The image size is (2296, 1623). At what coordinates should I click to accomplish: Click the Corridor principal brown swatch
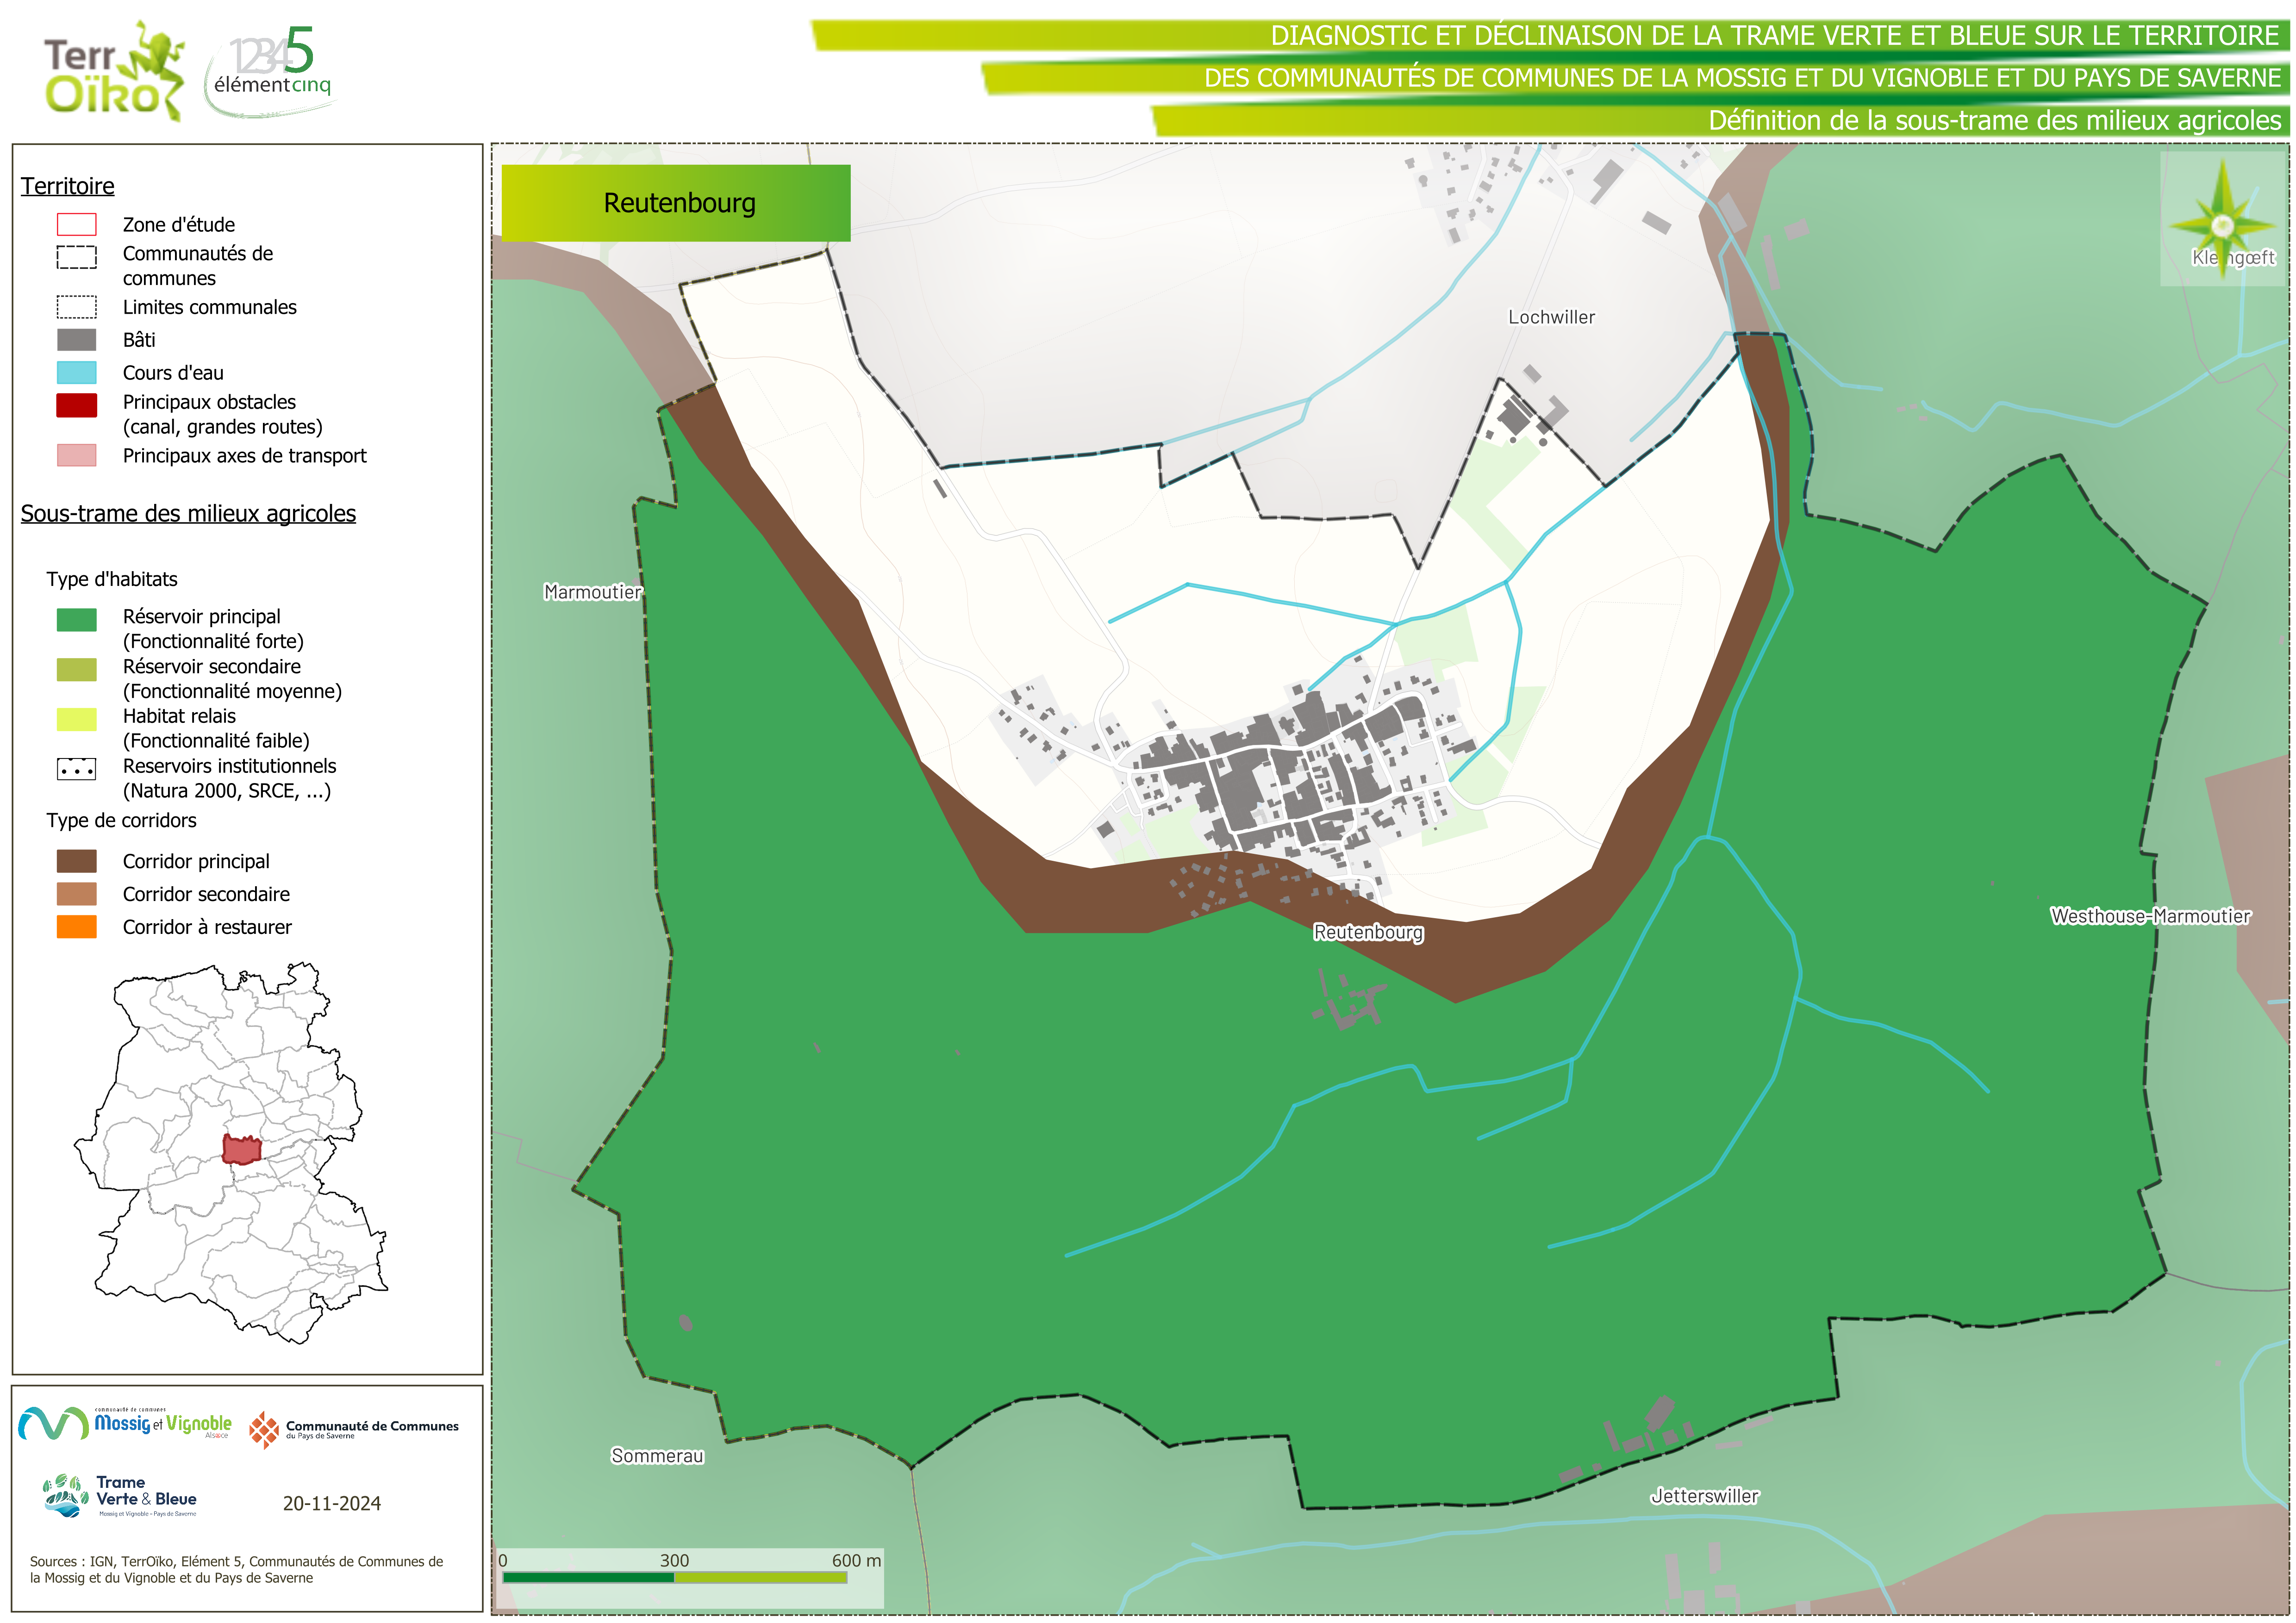tap(77, 861)
